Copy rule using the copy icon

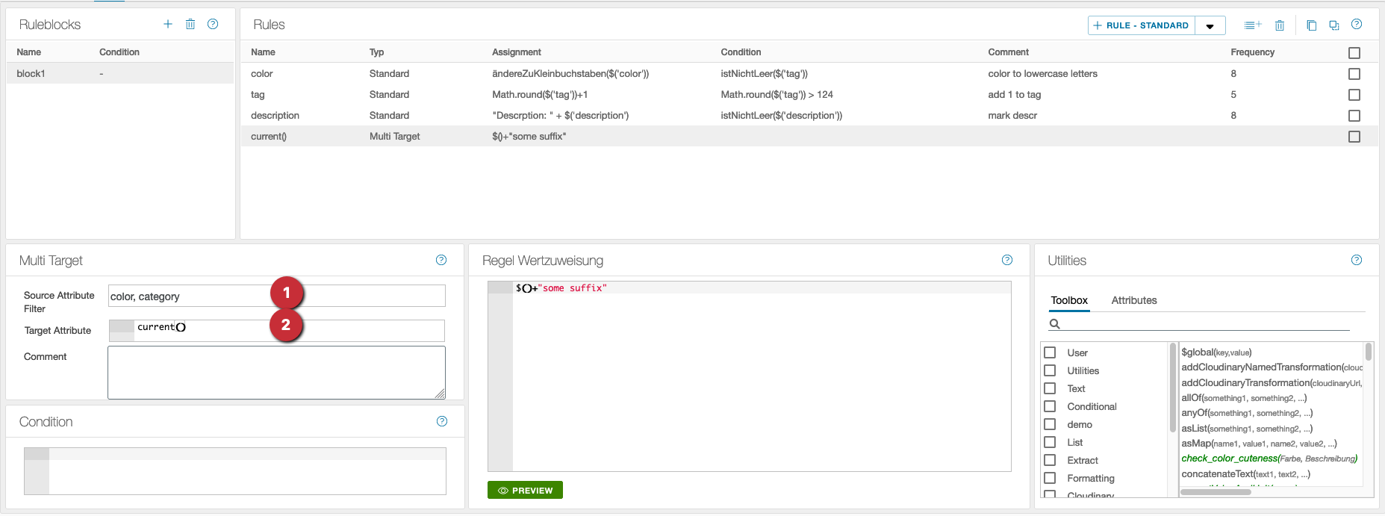pos(1311,25)
